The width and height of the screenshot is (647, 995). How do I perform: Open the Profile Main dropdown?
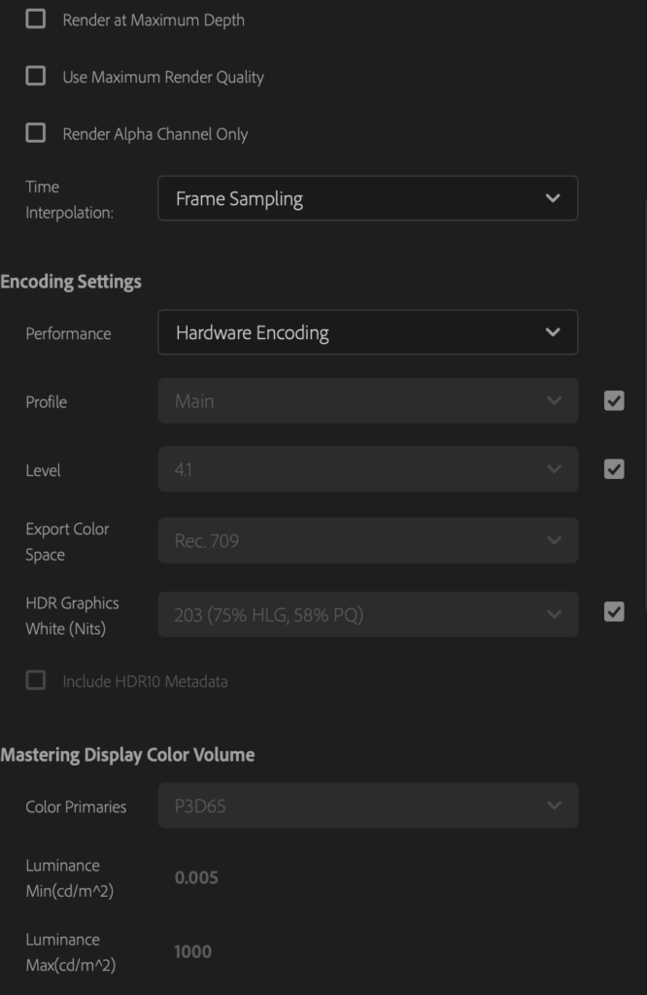pyautogui.click(x=368, y=401)
